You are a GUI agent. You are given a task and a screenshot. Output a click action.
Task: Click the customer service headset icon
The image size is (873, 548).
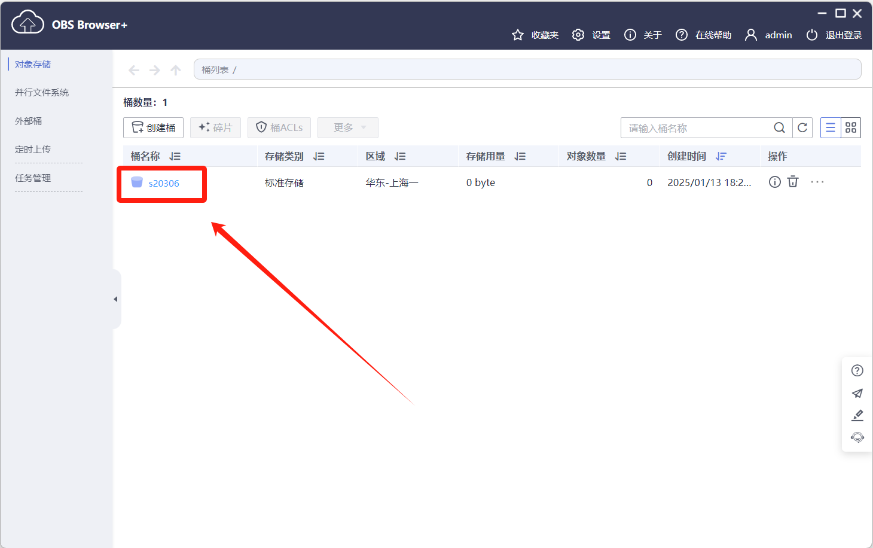tap(857, 437)
